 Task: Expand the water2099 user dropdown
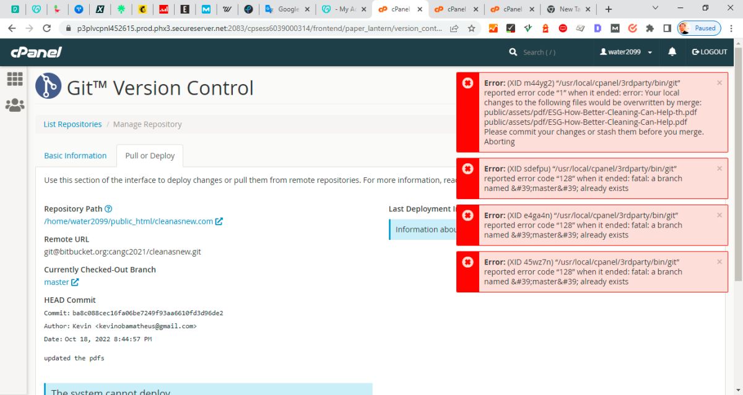pos(626,52)
